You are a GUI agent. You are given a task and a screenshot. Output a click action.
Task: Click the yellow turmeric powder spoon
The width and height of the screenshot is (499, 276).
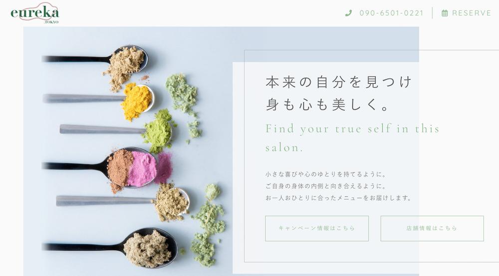click(x=99, y=100)
